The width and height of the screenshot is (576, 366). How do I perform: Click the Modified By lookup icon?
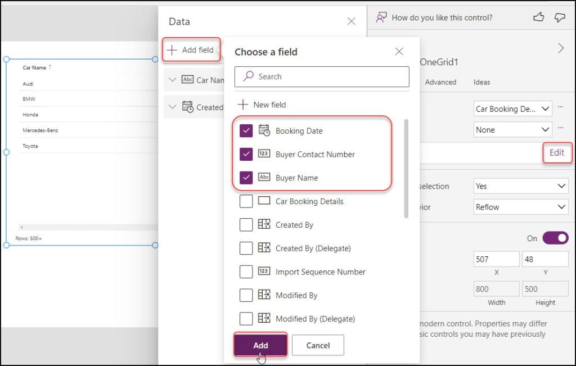[x=264, y=295]
